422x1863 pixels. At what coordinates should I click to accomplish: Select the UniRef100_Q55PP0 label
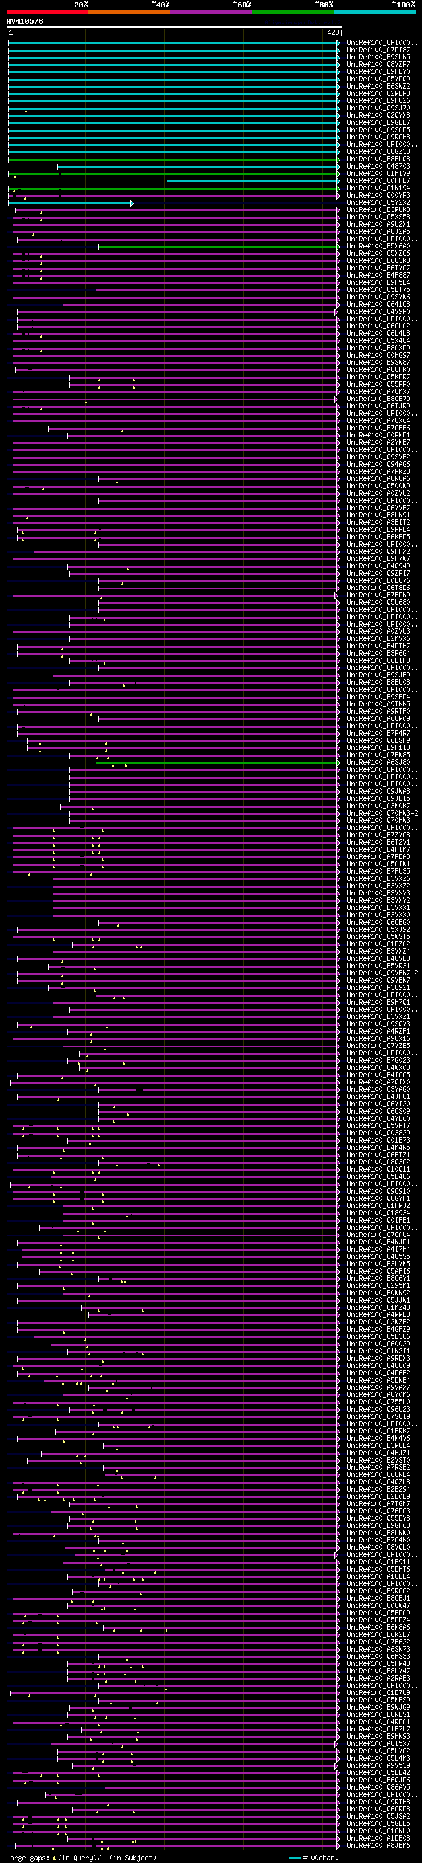pos(378,384)
